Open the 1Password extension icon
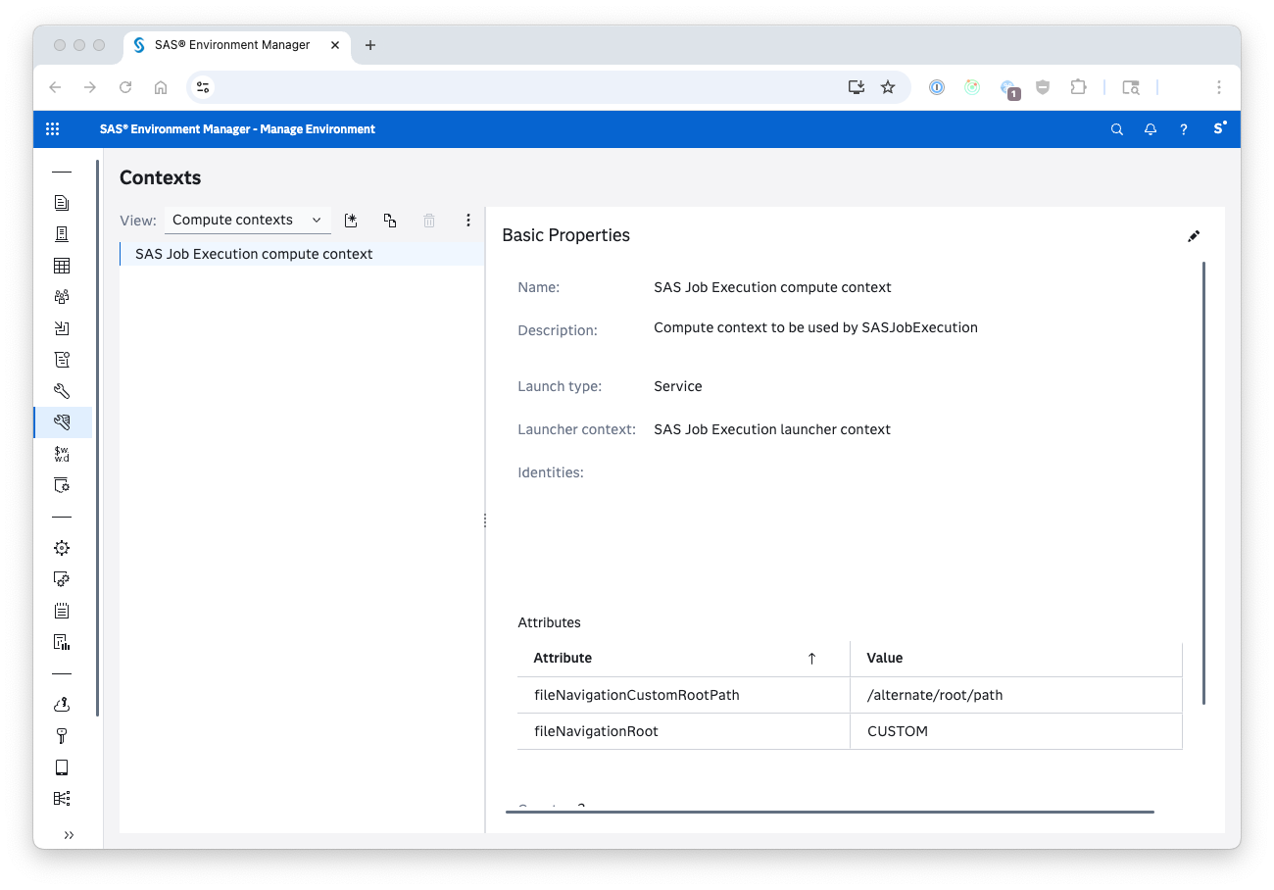 [937, 87]
